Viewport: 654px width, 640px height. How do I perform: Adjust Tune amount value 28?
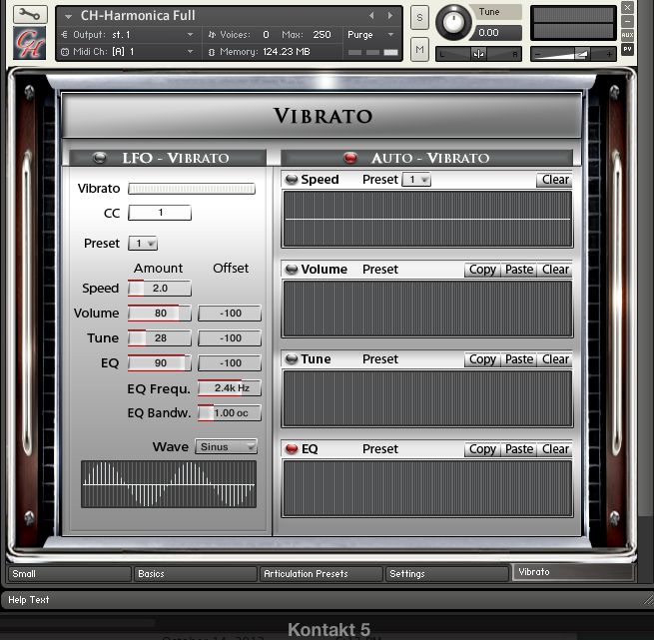(160, 337)
